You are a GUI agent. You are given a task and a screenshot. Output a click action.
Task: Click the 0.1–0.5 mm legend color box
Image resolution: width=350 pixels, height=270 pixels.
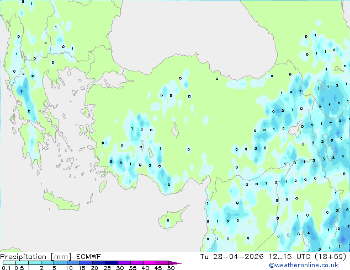(9, 263)
